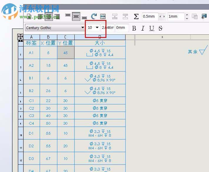Select the size cell of row A1
The image size is (209, 172).
tap(100, 53)
